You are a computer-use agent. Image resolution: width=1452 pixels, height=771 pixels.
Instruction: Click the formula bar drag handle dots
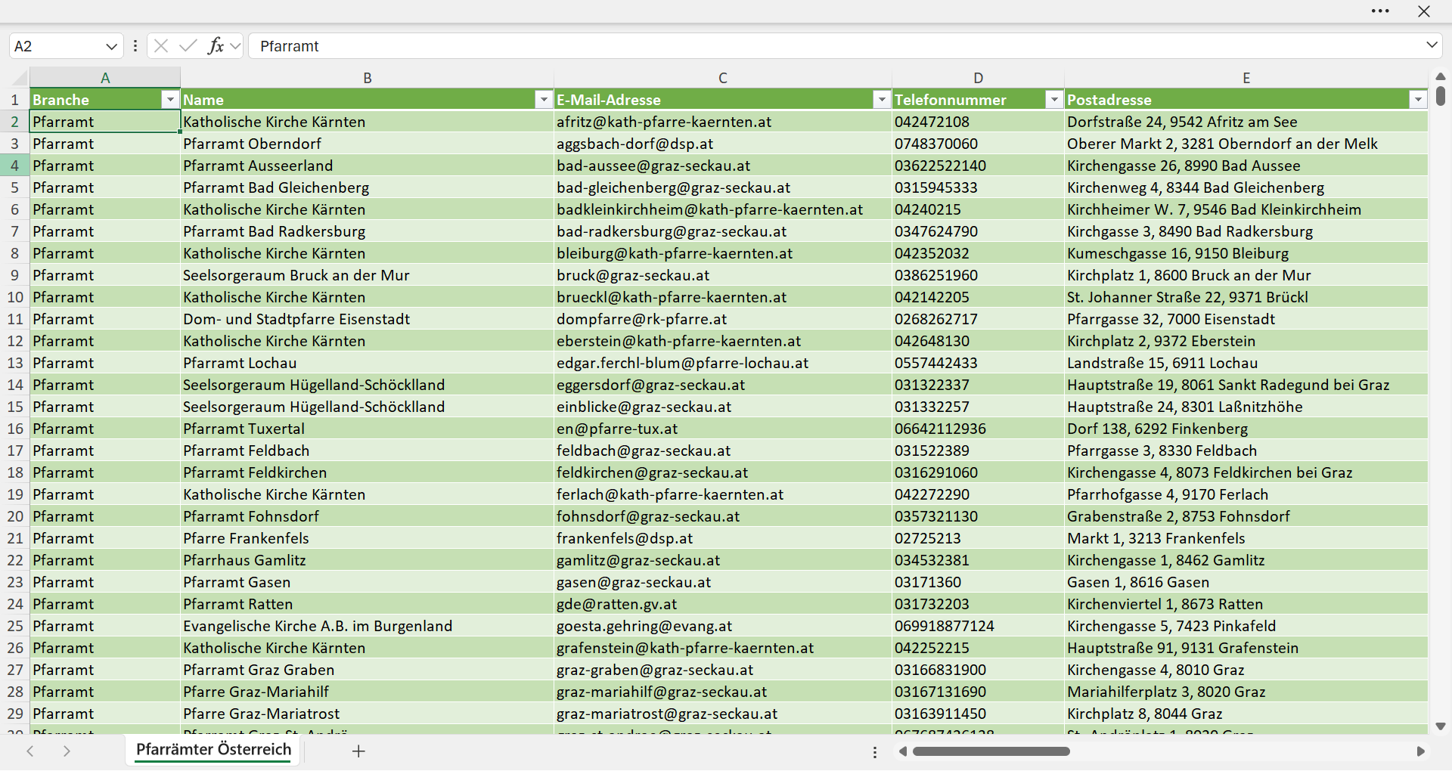click(135, 46)
